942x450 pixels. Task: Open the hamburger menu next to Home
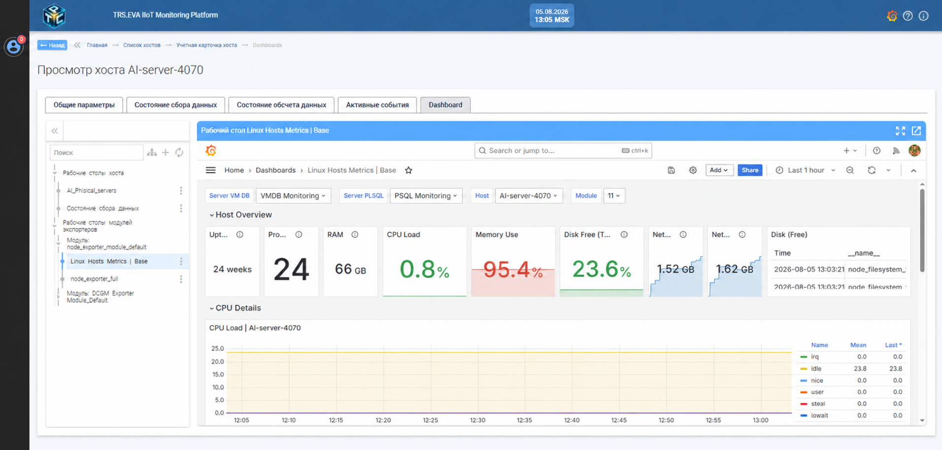point(211,170)
